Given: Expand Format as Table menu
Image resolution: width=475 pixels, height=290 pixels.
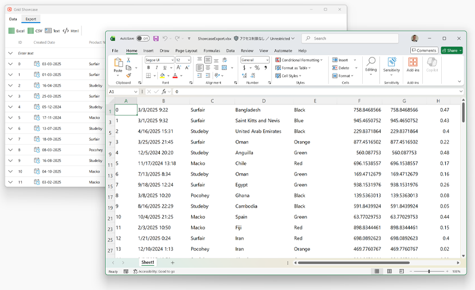Looking at the screenshot, I should point(293,68).
